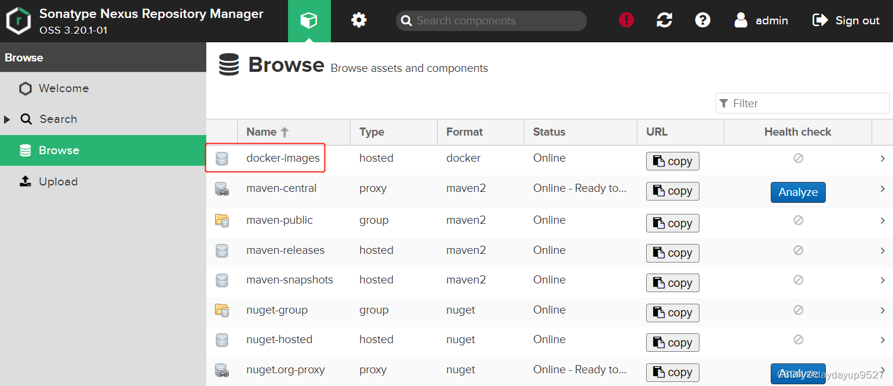Copy the nuget.org-proxy URL

click(x=673, y=372)
